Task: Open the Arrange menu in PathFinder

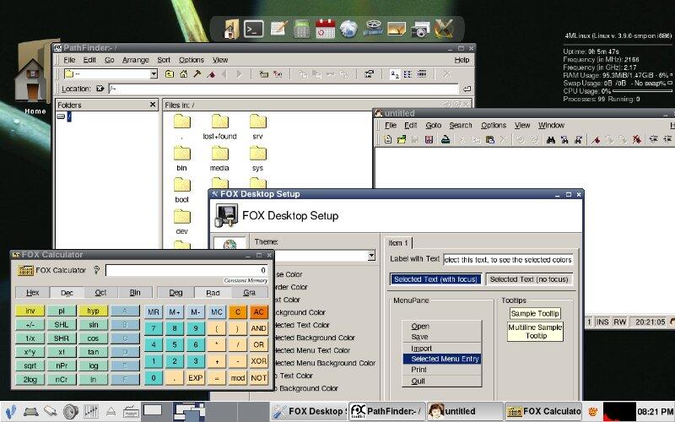Action: [135, 60]
